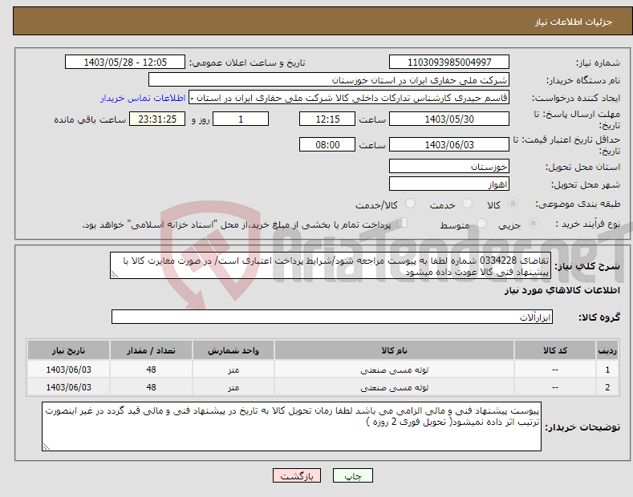633x497 pixels.
Task: Click the کد کالا column header
Action: pyautogui.click(x=555, y=350)
